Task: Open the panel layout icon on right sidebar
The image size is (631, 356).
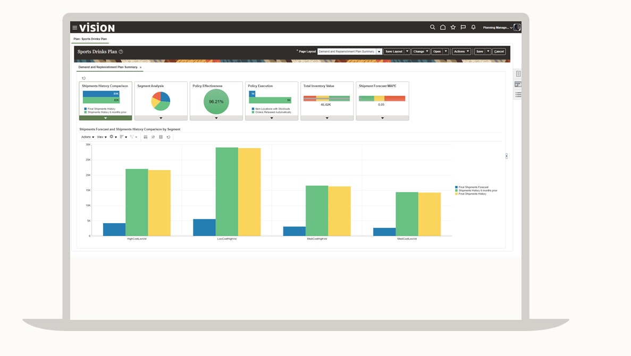Action: point(517,83)
